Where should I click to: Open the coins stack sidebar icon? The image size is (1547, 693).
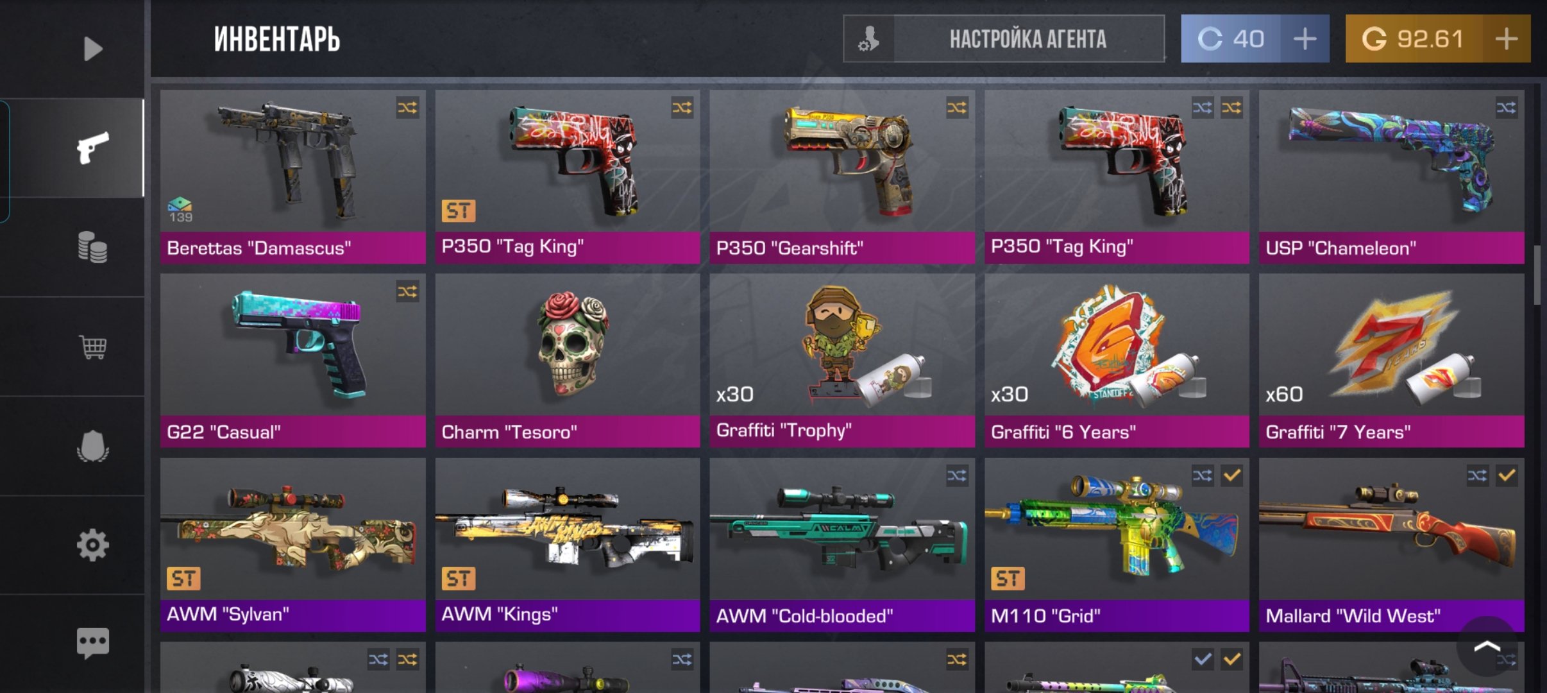tap(92, 247)
